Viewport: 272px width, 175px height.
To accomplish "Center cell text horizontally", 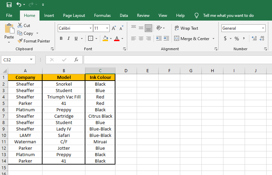I will pyautogui.click(x=141, y=38).
